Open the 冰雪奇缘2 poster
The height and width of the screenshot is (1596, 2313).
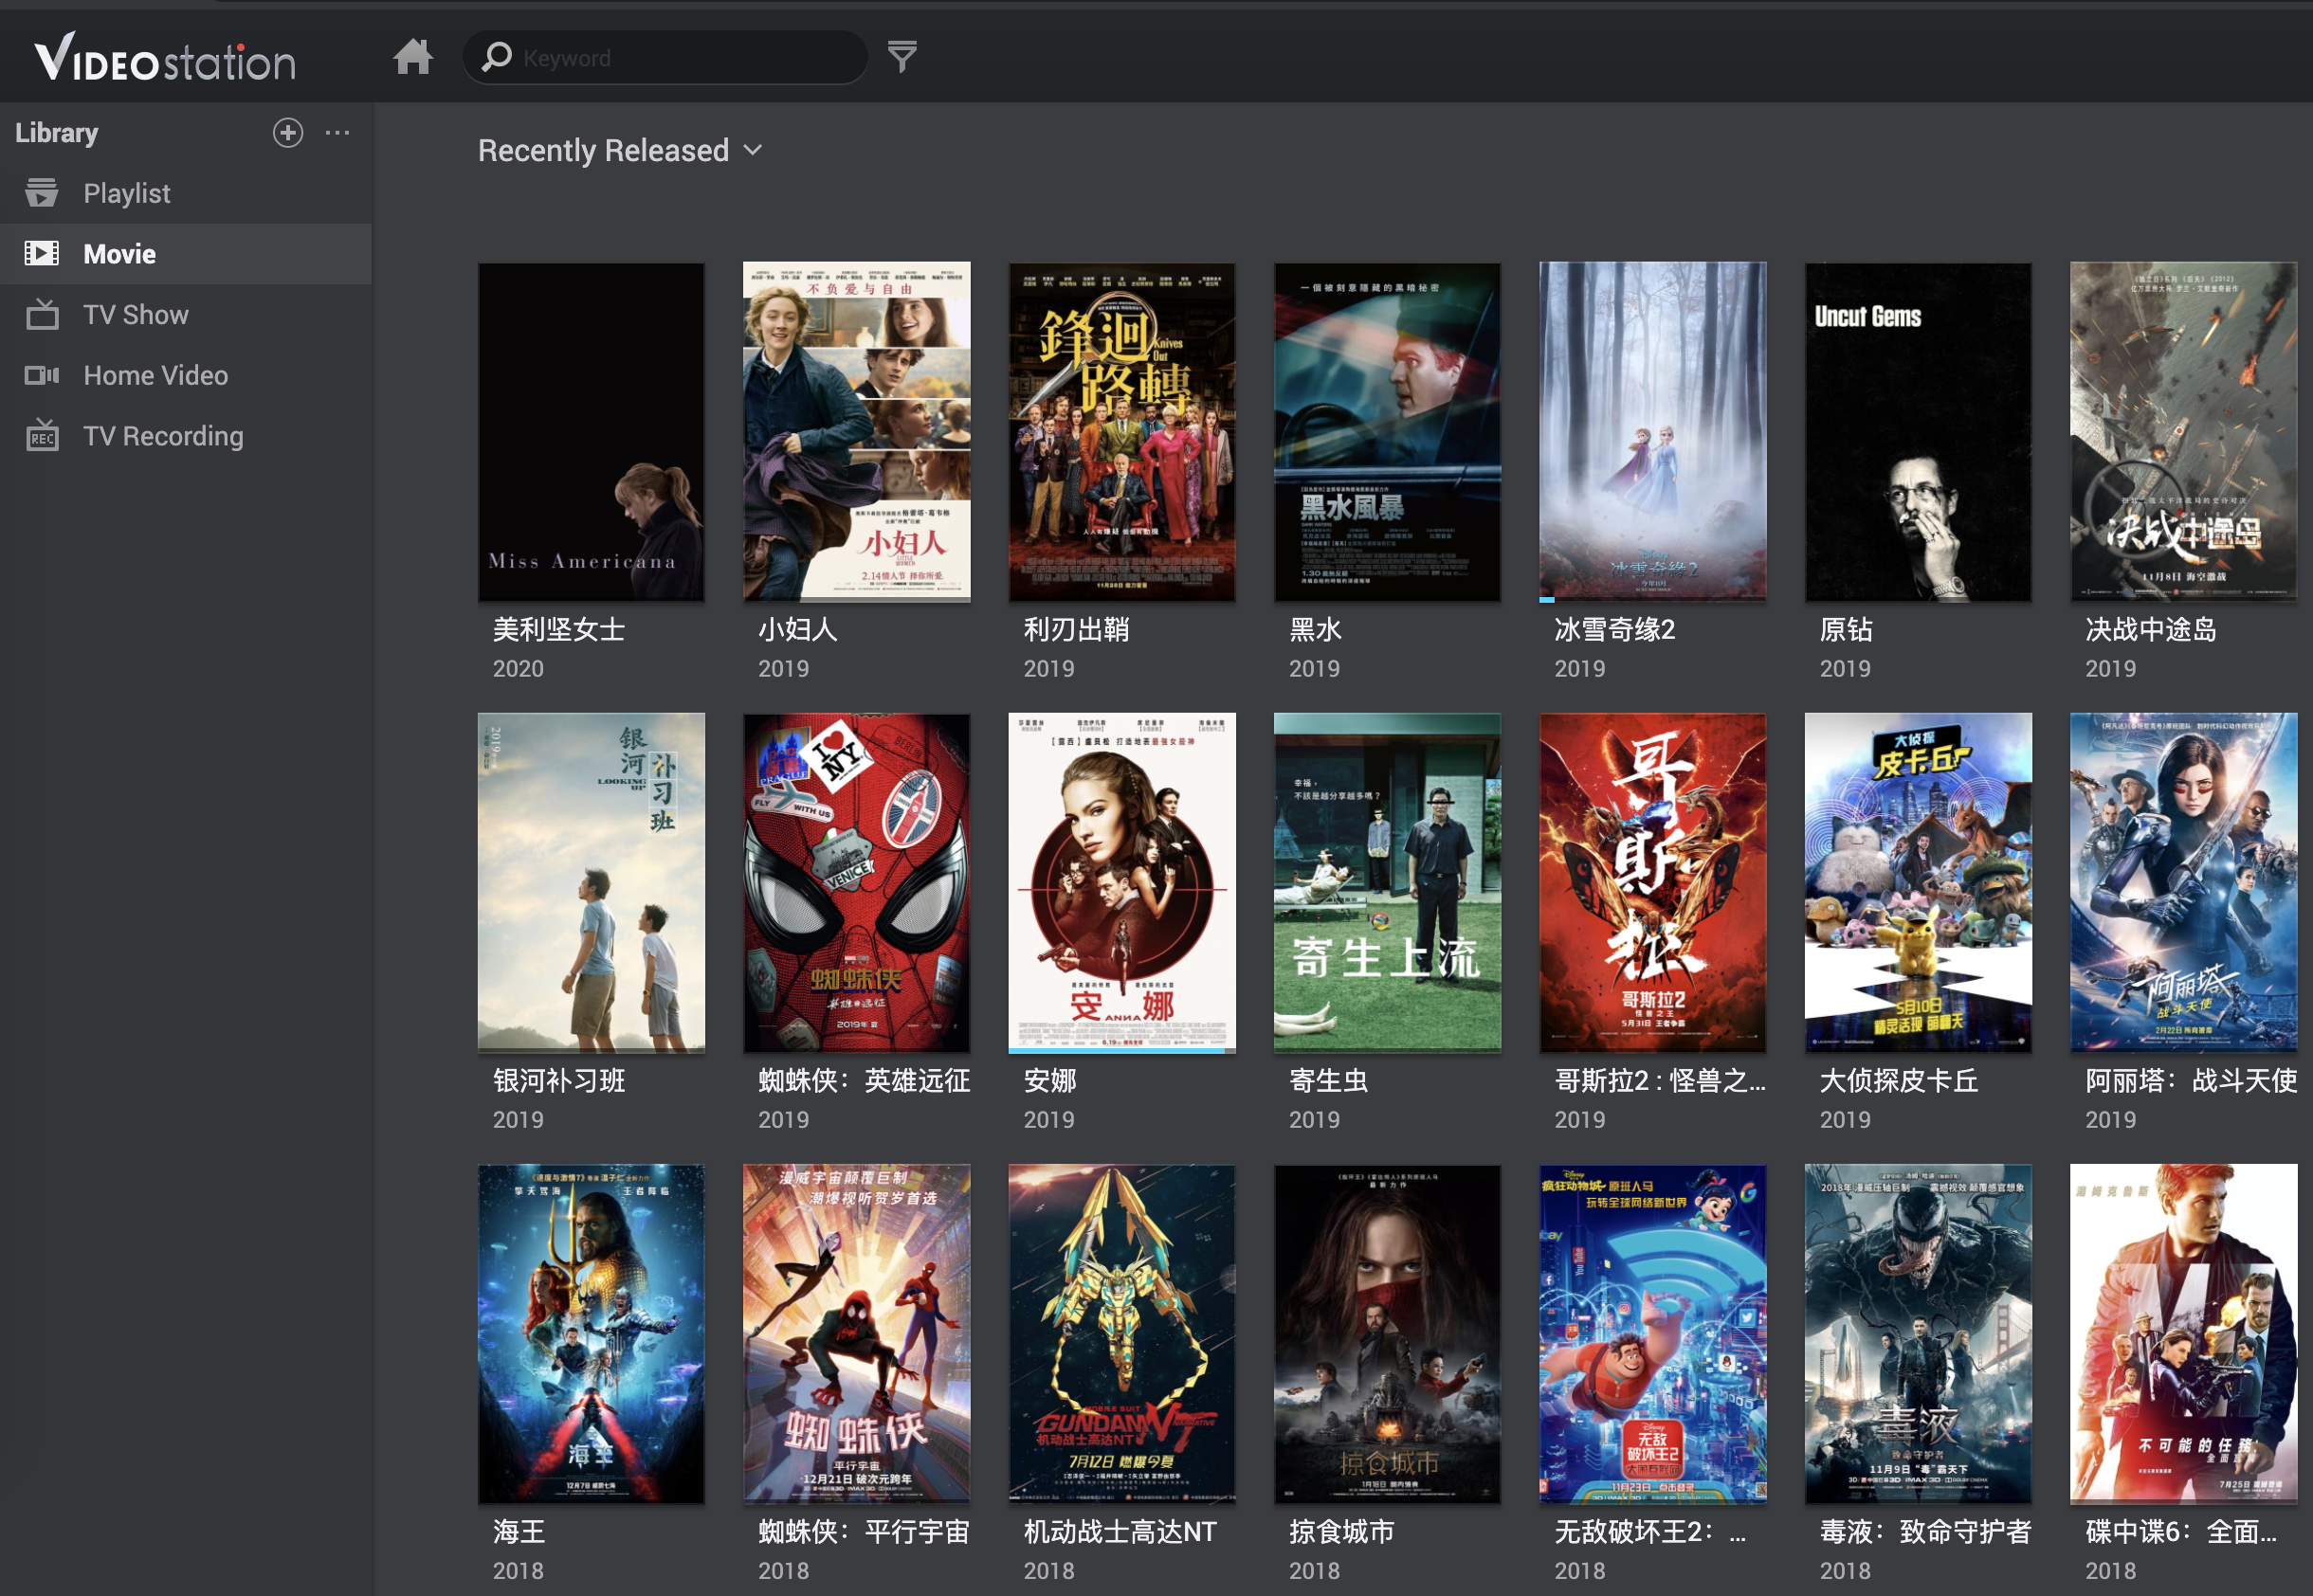(1653, 432)
